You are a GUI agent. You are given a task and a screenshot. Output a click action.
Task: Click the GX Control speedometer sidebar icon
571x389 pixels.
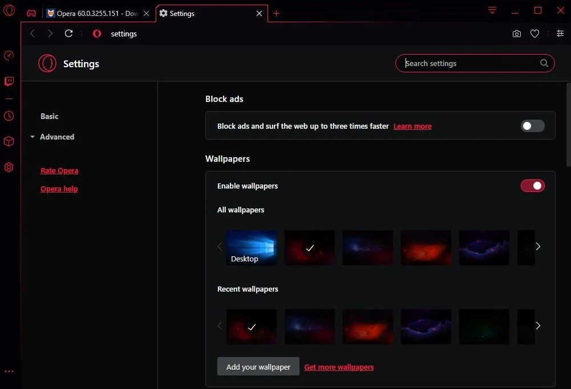point(9,55)
